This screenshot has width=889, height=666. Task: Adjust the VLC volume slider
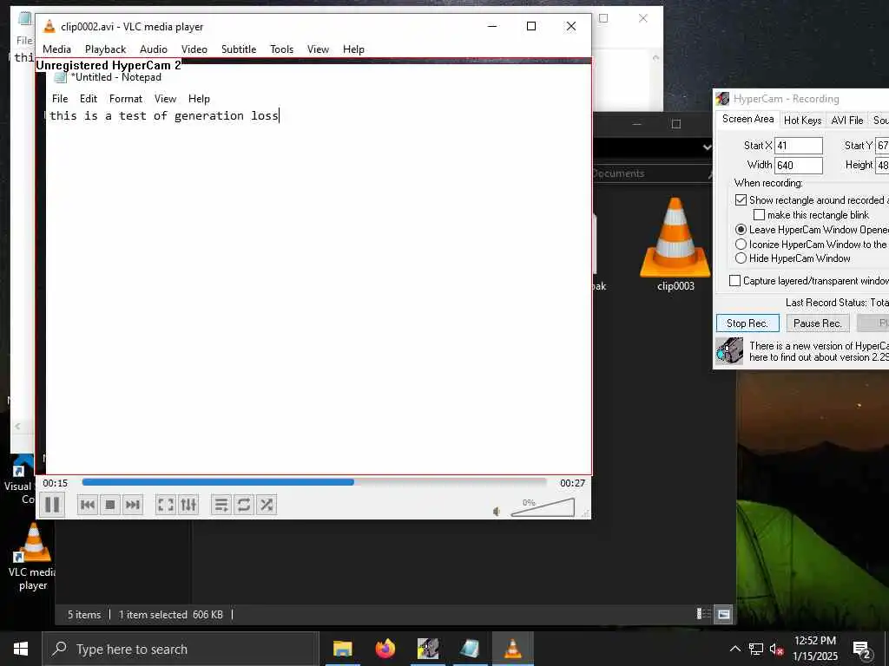click(x=543, y=507)
